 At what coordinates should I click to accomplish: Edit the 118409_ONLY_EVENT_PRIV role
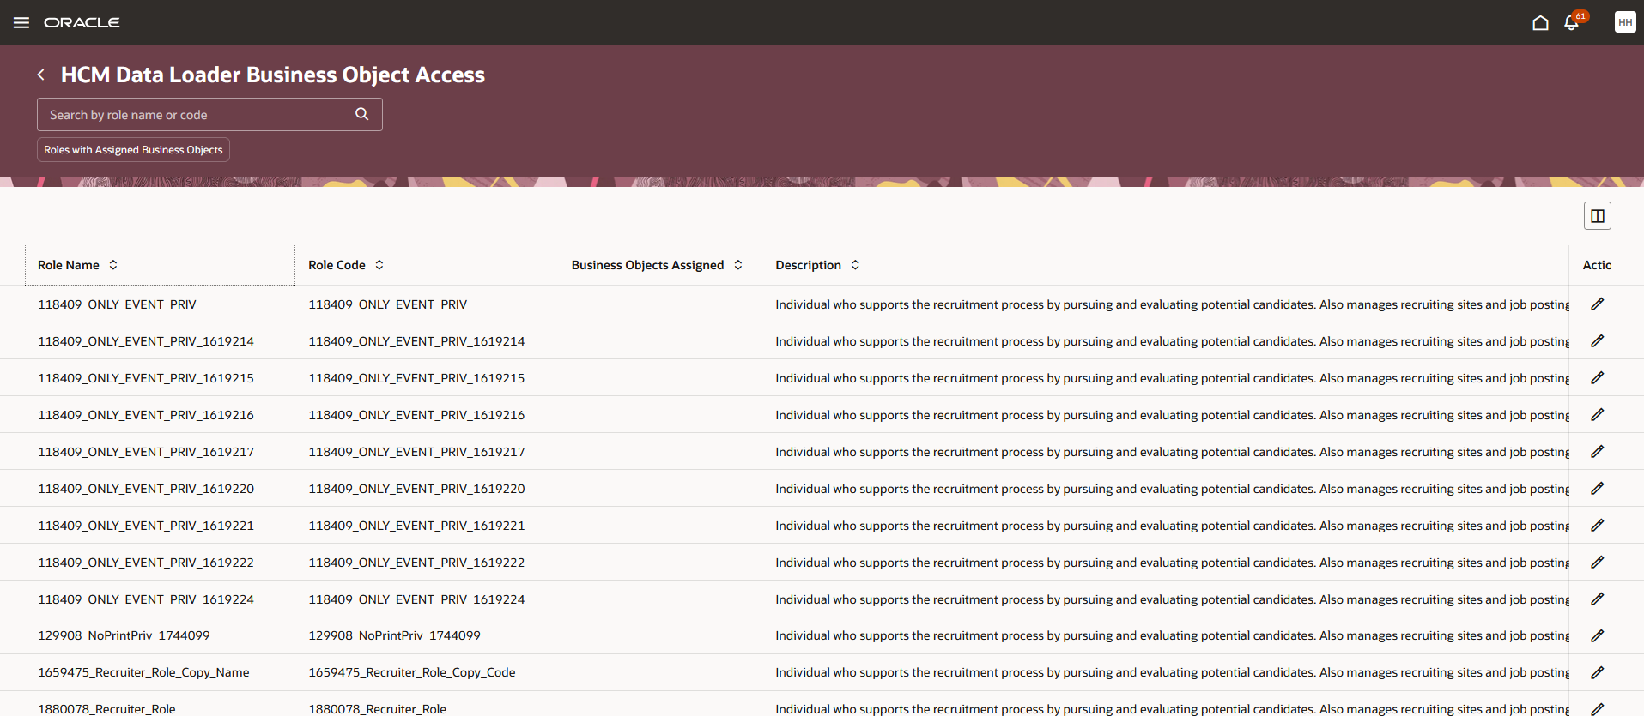pos(1597,304)
